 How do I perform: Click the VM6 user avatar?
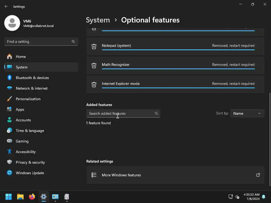point(12,23)
